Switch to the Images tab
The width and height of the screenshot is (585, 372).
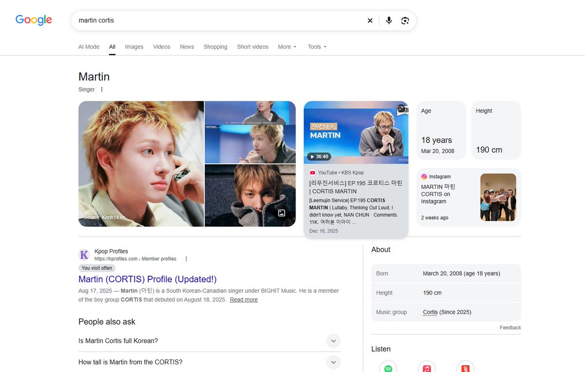pos(134,47)
